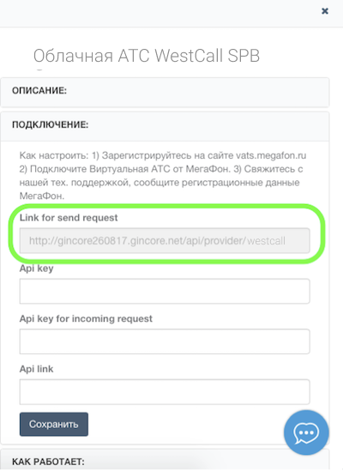Click the 'Как настроить' instruction text start
Image resolution: width=343 pixels, height=471 pixels.
54,155
